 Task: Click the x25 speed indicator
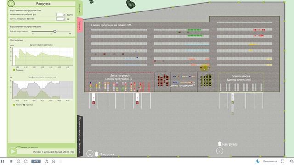pyautogui.click(x=36, y=161)
